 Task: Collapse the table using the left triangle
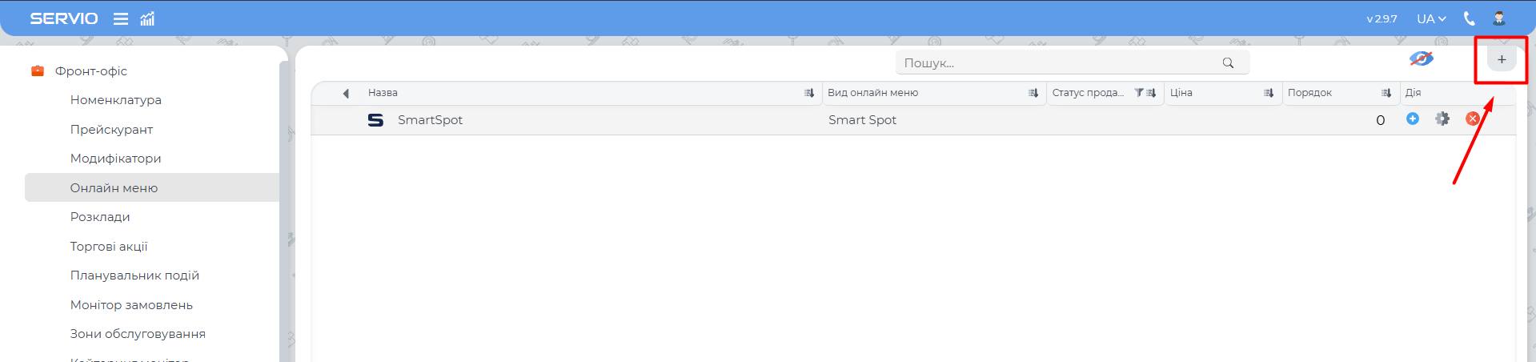point(346,93)
